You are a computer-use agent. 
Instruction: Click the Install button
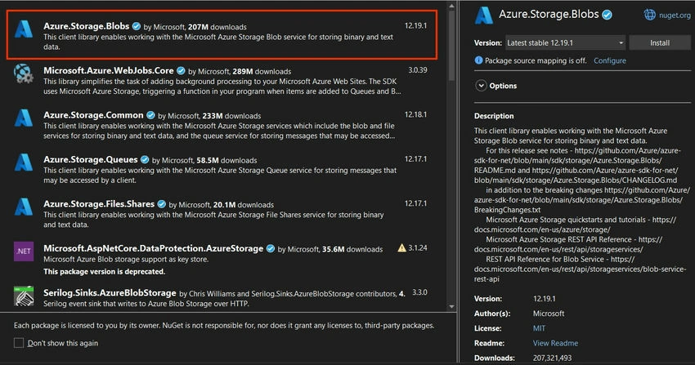[660, 43]
